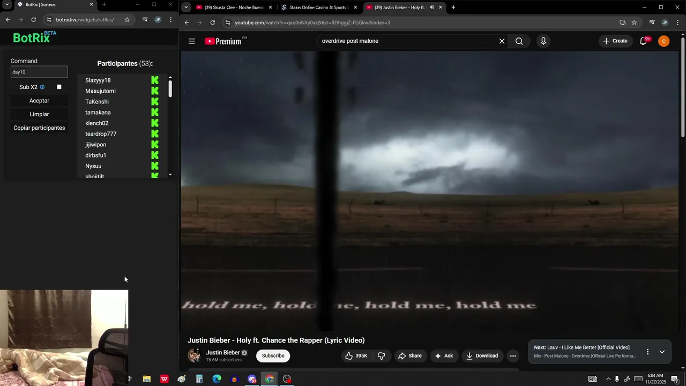Image resolution: width=686 pixels, height=386 pixels.
Task: Download the video
Action: (x=482, y=356)
